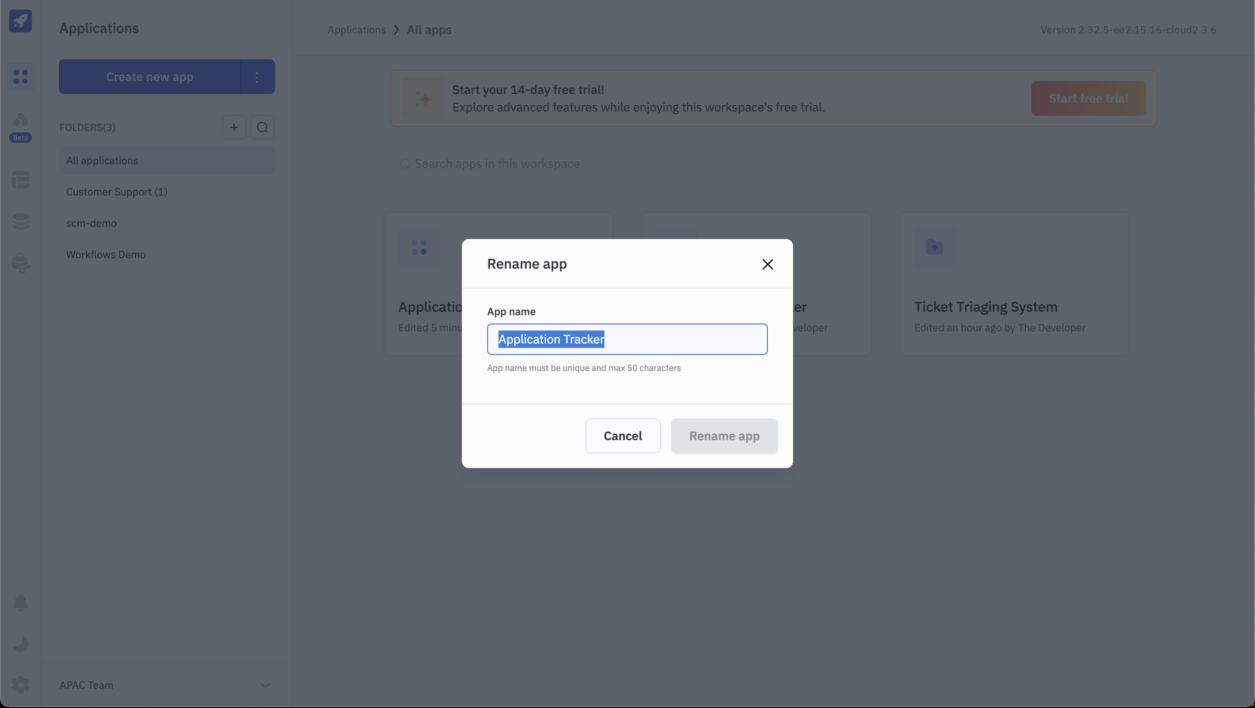
Task: Click the Rename app button
Action: pos(724,435)
